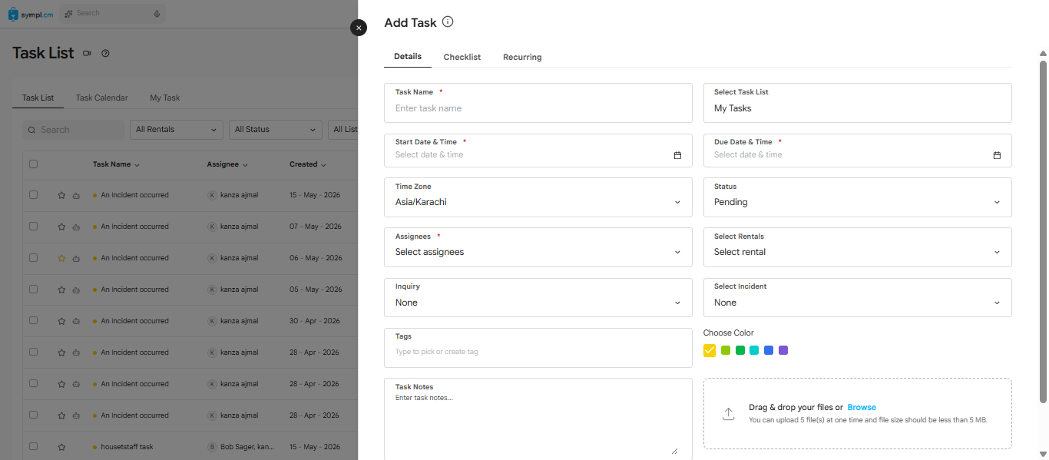This screenshot has width=1049, height=460.
Task: Click the AI sparkle icon in top search
Action: (69, 14)
